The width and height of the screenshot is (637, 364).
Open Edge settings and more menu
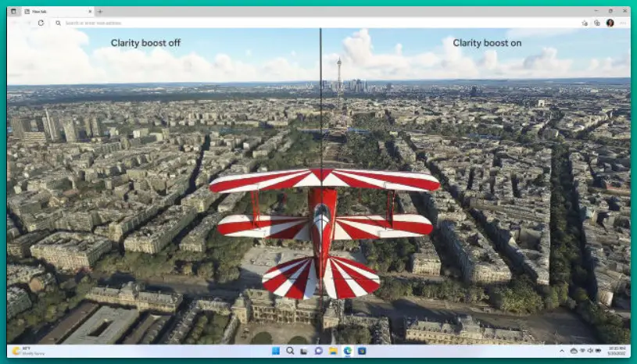(623, 23)
